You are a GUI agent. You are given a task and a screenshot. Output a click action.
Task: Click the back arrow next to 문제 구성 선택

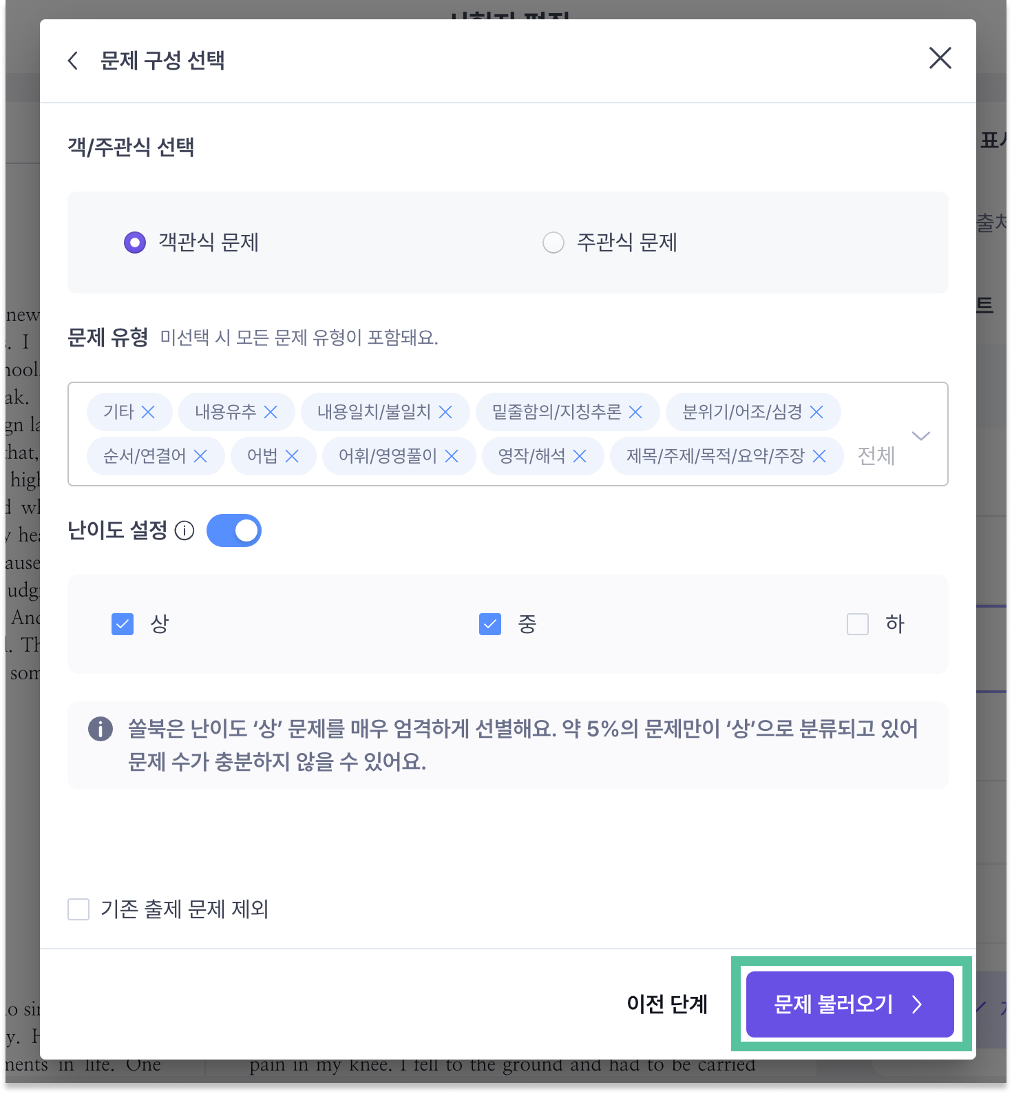point(73,61)
